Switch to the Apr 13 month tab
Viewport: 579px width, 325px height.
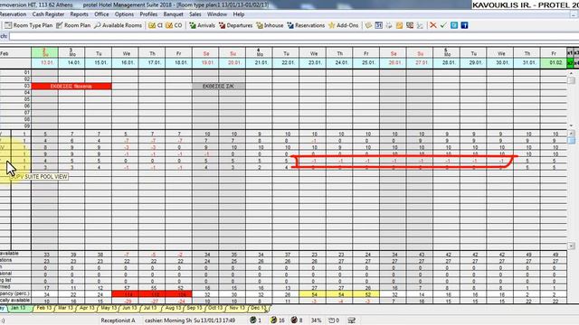(x=87, y=308)
